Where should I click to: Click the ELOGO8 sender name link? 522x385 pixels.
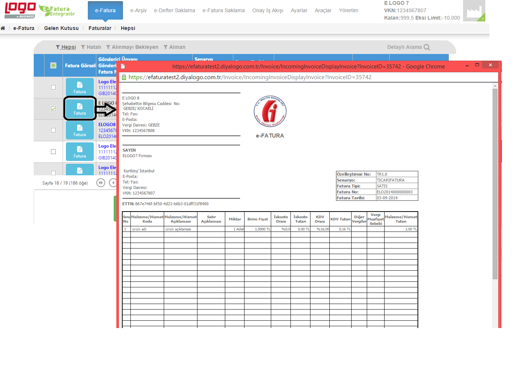click(107, 125)
